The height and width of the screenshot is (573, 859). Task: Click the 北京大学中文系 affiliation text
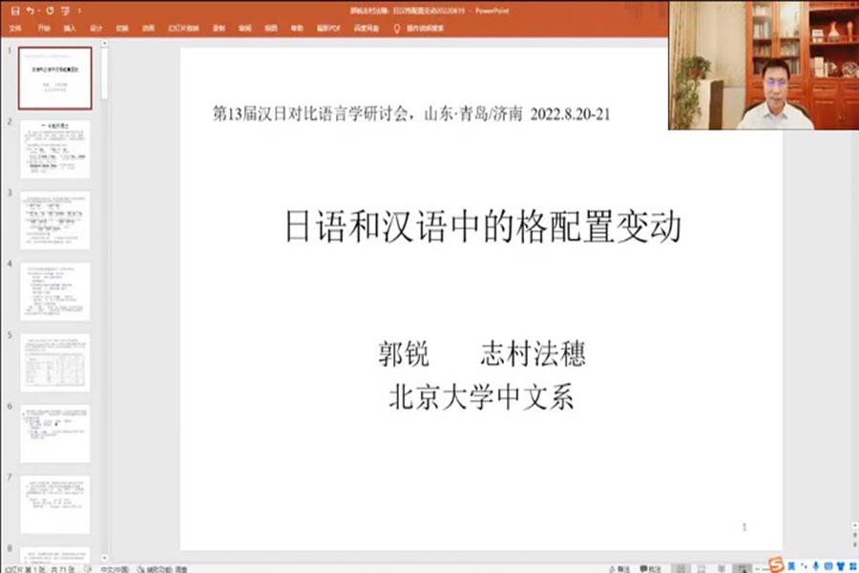click(481, 397)
